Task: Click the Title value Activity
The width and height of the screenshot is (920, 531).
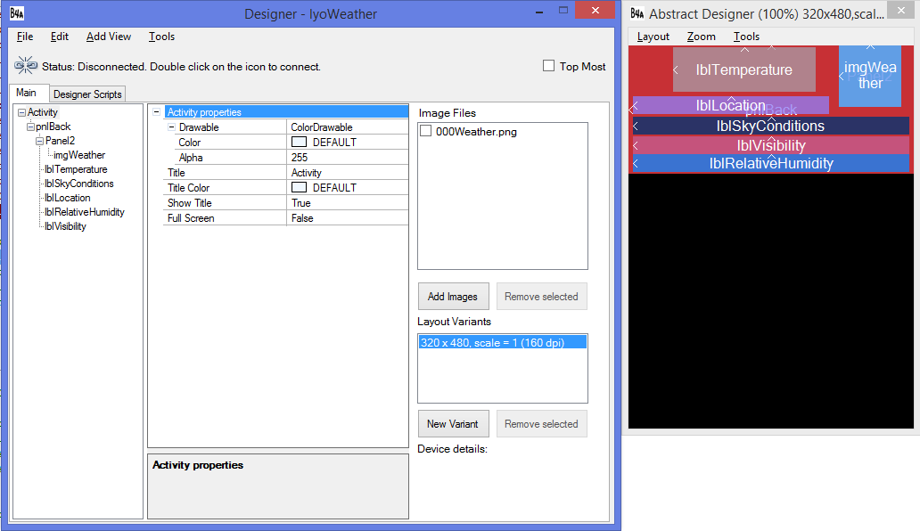Action: [x=348, y=172]
